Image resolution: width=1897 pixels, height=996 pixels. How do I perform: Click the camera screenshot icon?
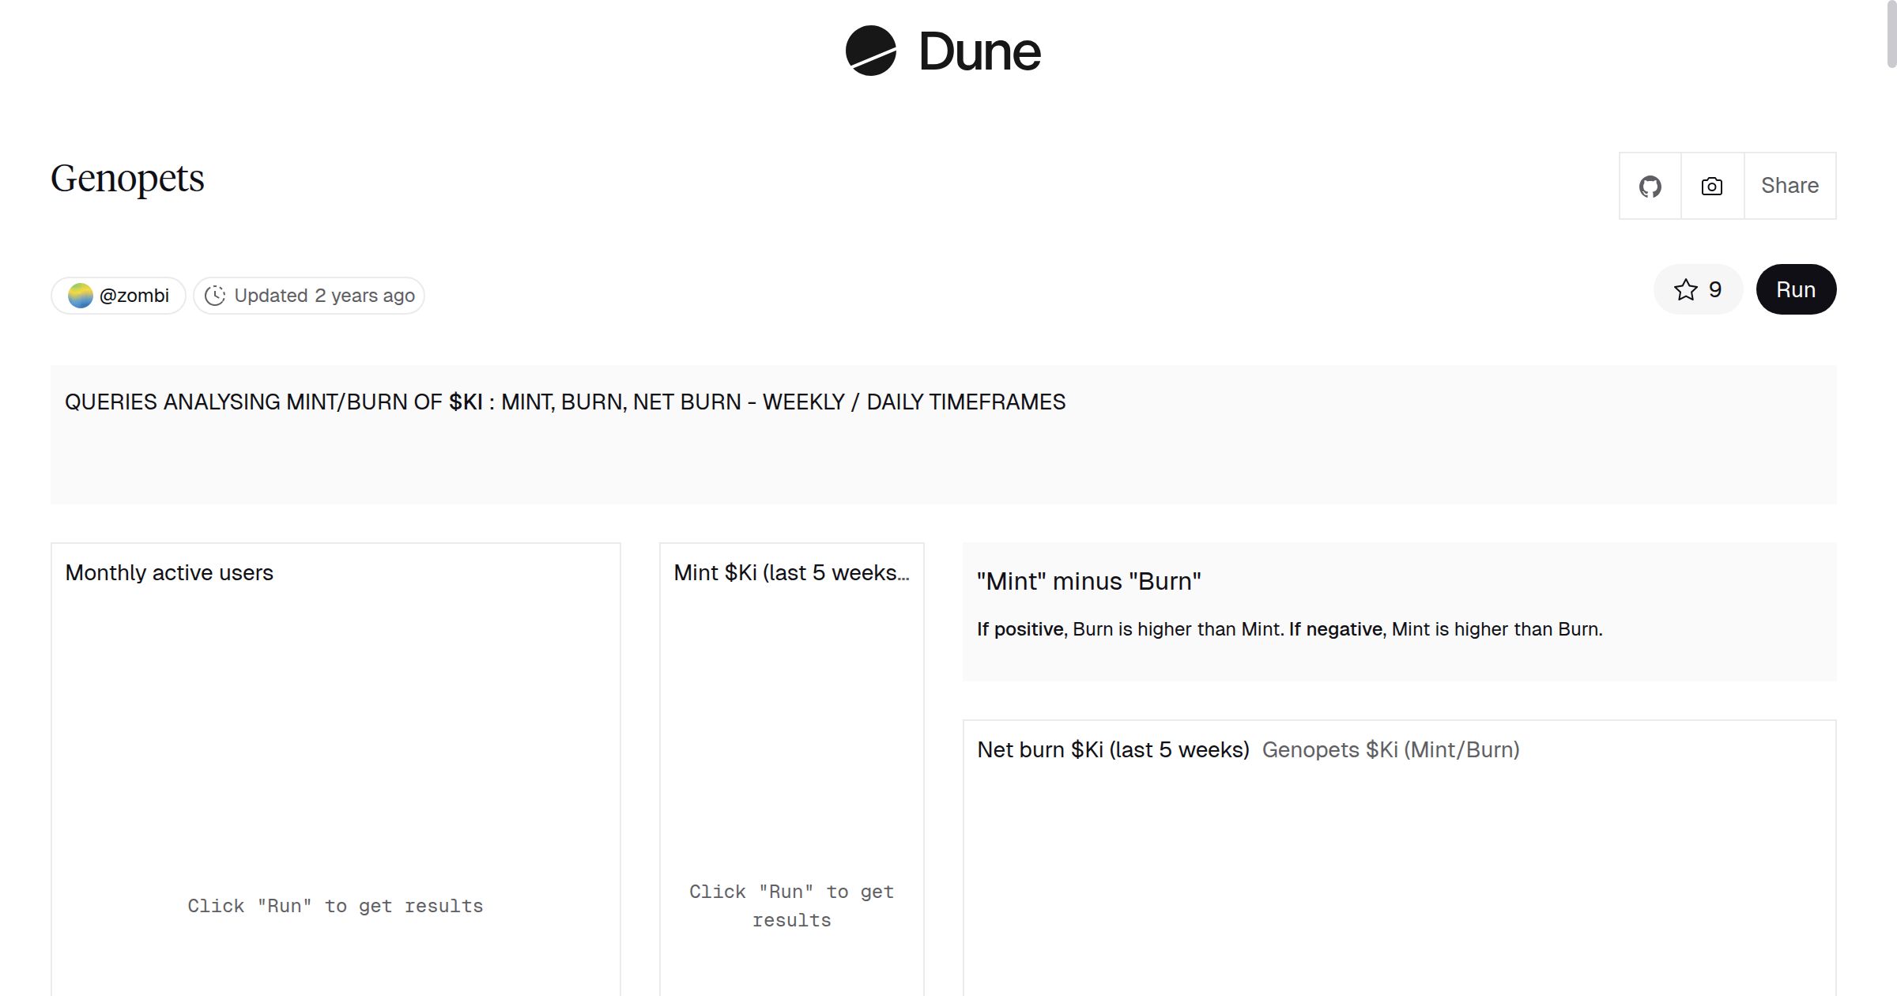tap(1712, 187)
